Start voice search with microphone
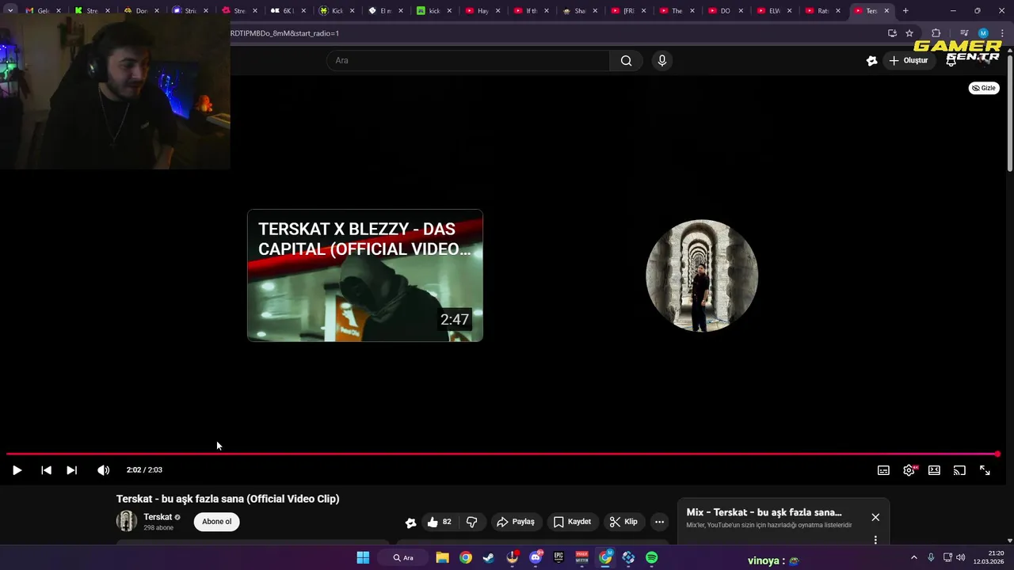 pos(662,61)
